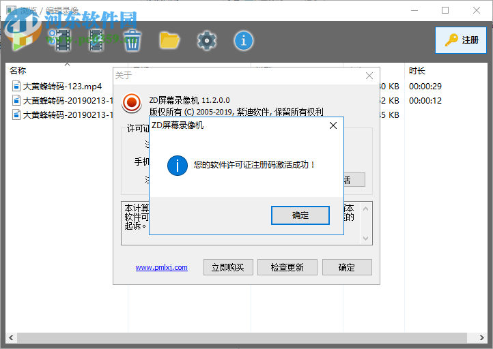Click duration value 00:00:12
Image resolution: width=493 pixels, height=349 pixels.
click(425, 101)
